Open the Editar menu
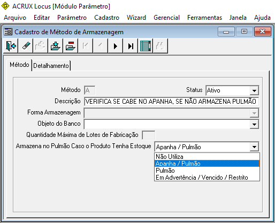 click(42, 18)
